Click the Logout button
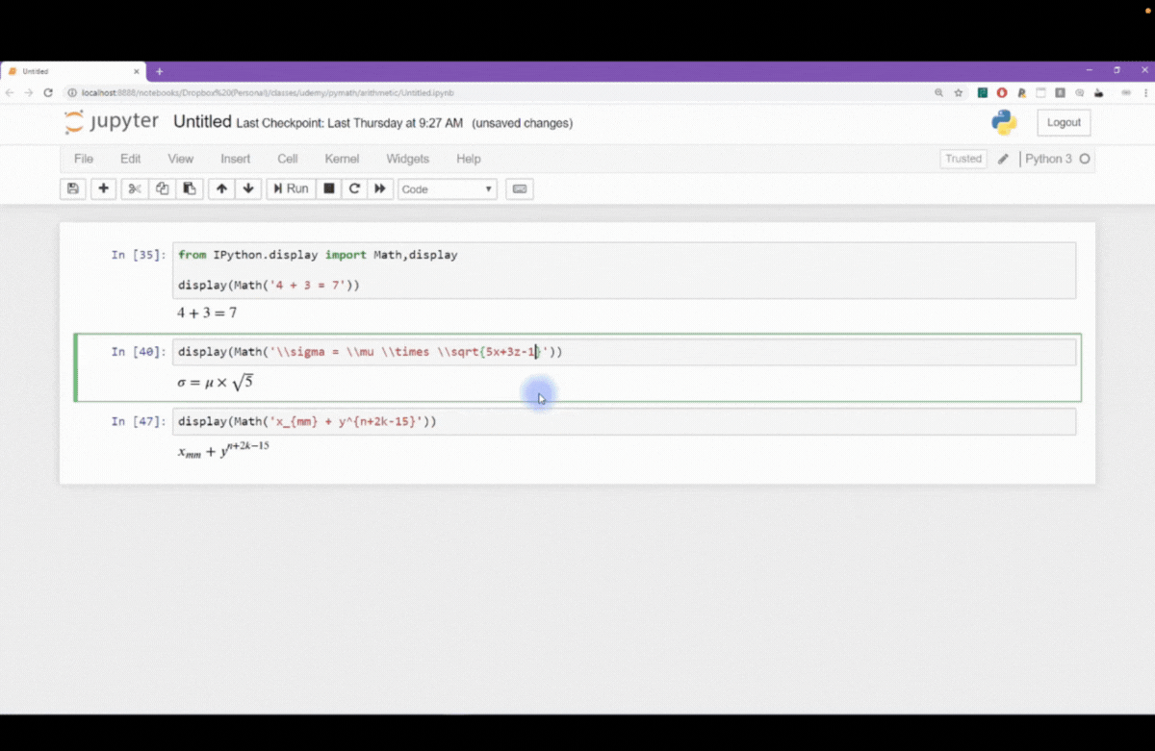 click(x=1064, y=122)
